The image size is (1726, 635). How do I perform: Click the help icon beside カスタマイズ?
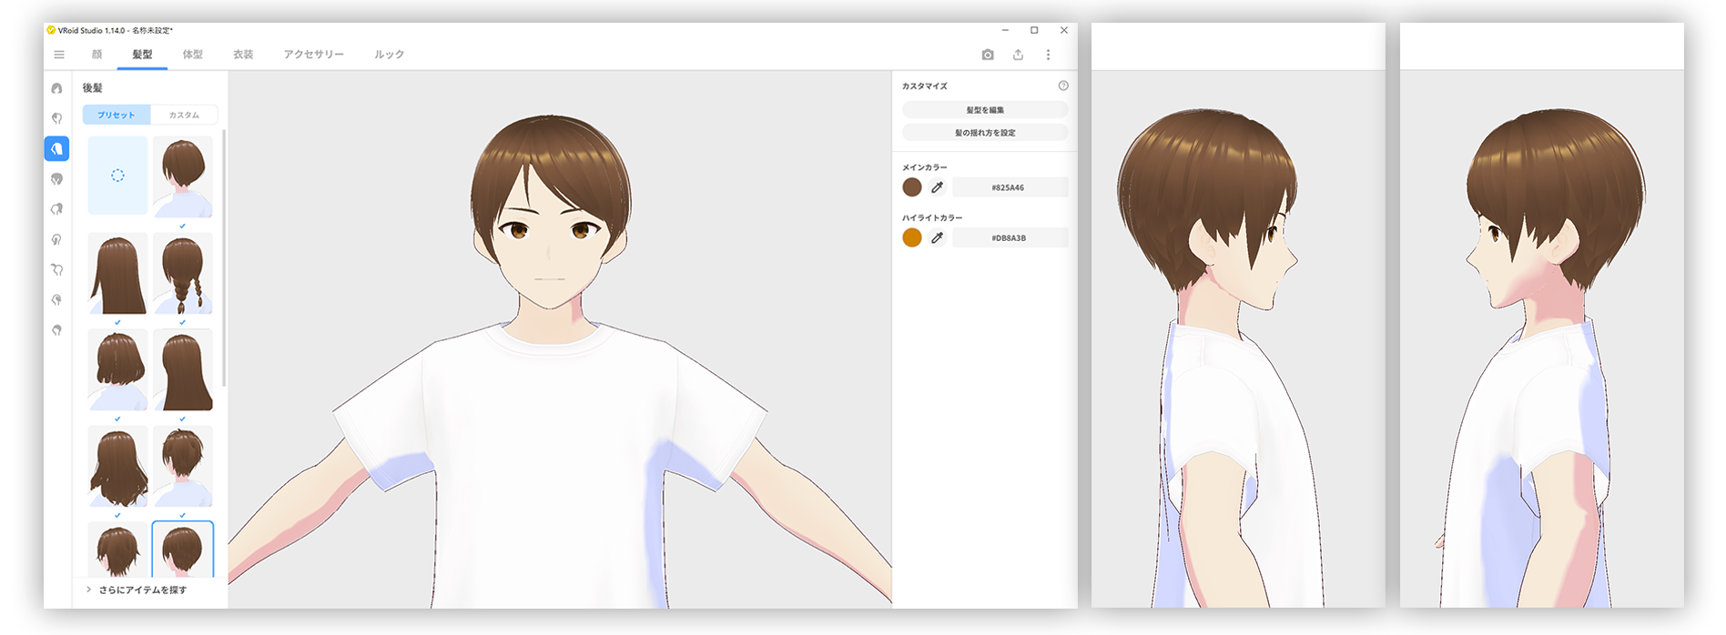tap(1063, 86)
